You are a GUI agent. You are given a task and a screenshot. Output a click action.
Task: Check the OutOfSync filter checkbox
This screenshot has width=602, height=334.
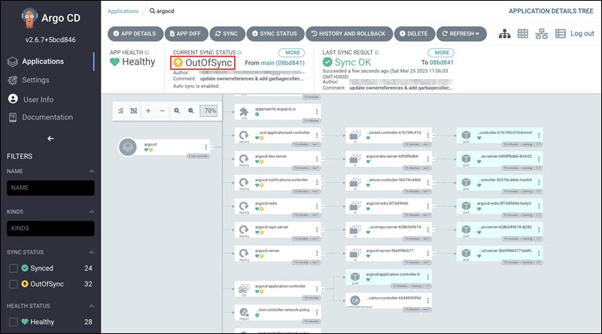tap(14, 284)
